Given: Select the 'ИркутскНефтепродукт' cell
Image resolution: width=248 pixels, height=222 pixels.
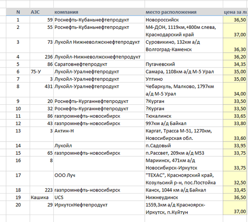Looking at the screenshot, I should [99, 208].
